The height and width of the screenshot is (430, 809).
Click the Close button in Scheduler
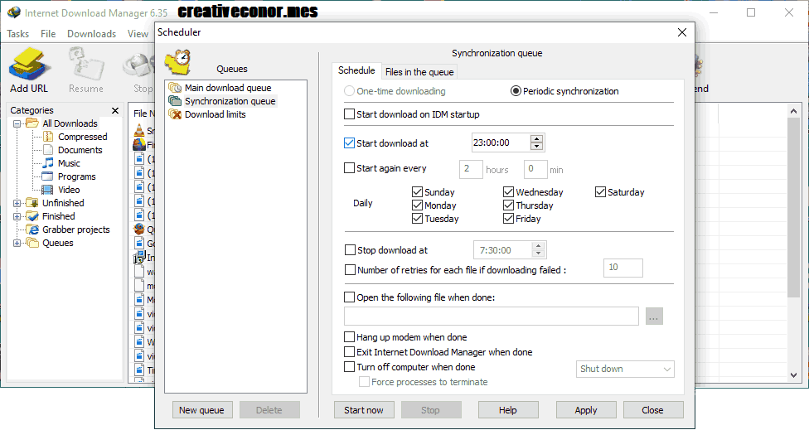click(x=652, y=410)
